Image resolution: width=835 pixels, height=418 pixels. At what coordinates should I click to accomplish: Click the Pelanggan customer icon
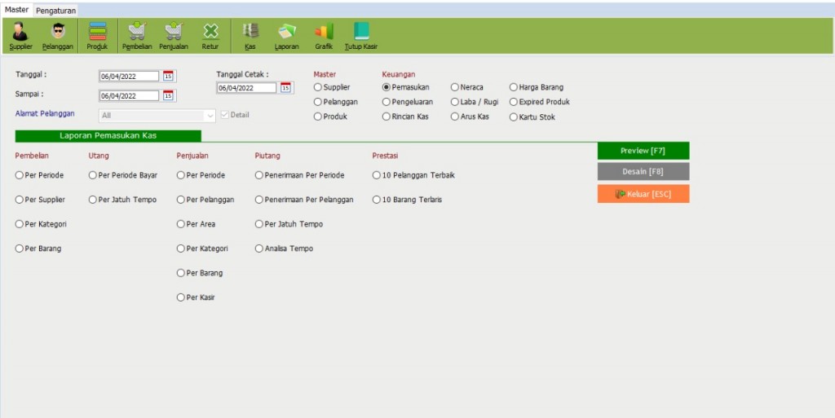pos(58,36)
